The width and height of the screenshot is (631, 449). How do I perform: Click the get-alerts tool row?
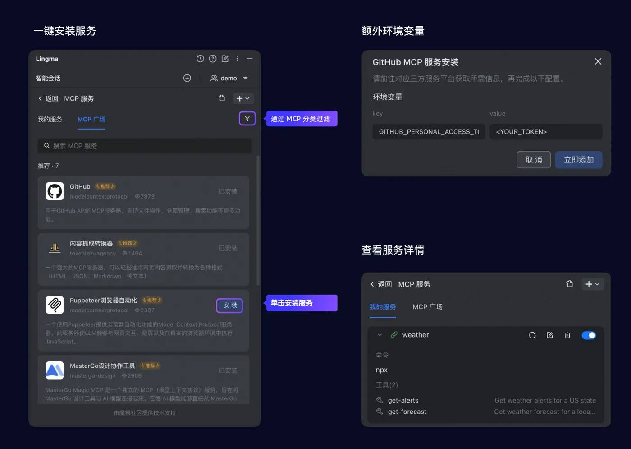click(486, 400)
